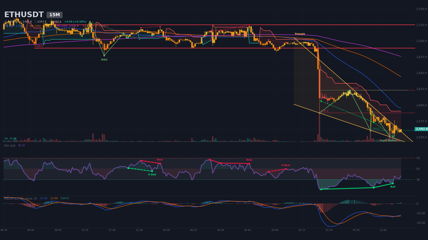428x240 pixels.
Task: Click the 07:45 time axis label
Action: pos(356,230)
